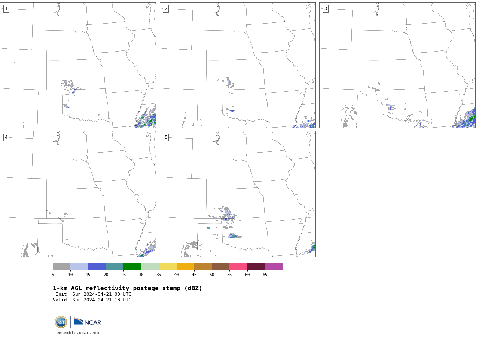Click the 'Valid: Sun 2024-04-21 13 UTC' line
The height and width of the screenshot is (337, 479).
pyautogui.click(x=92, y=300)
